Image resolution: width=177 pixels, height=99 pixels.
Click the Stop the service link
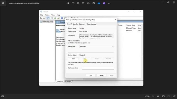pyautogui.click(x=58, y=30)
